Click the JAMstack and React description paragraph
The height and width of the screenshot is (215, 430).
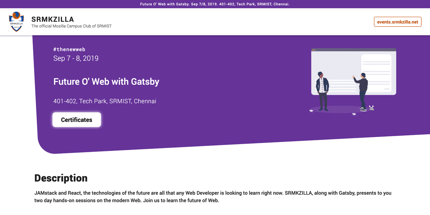click(x=213, y=197)
